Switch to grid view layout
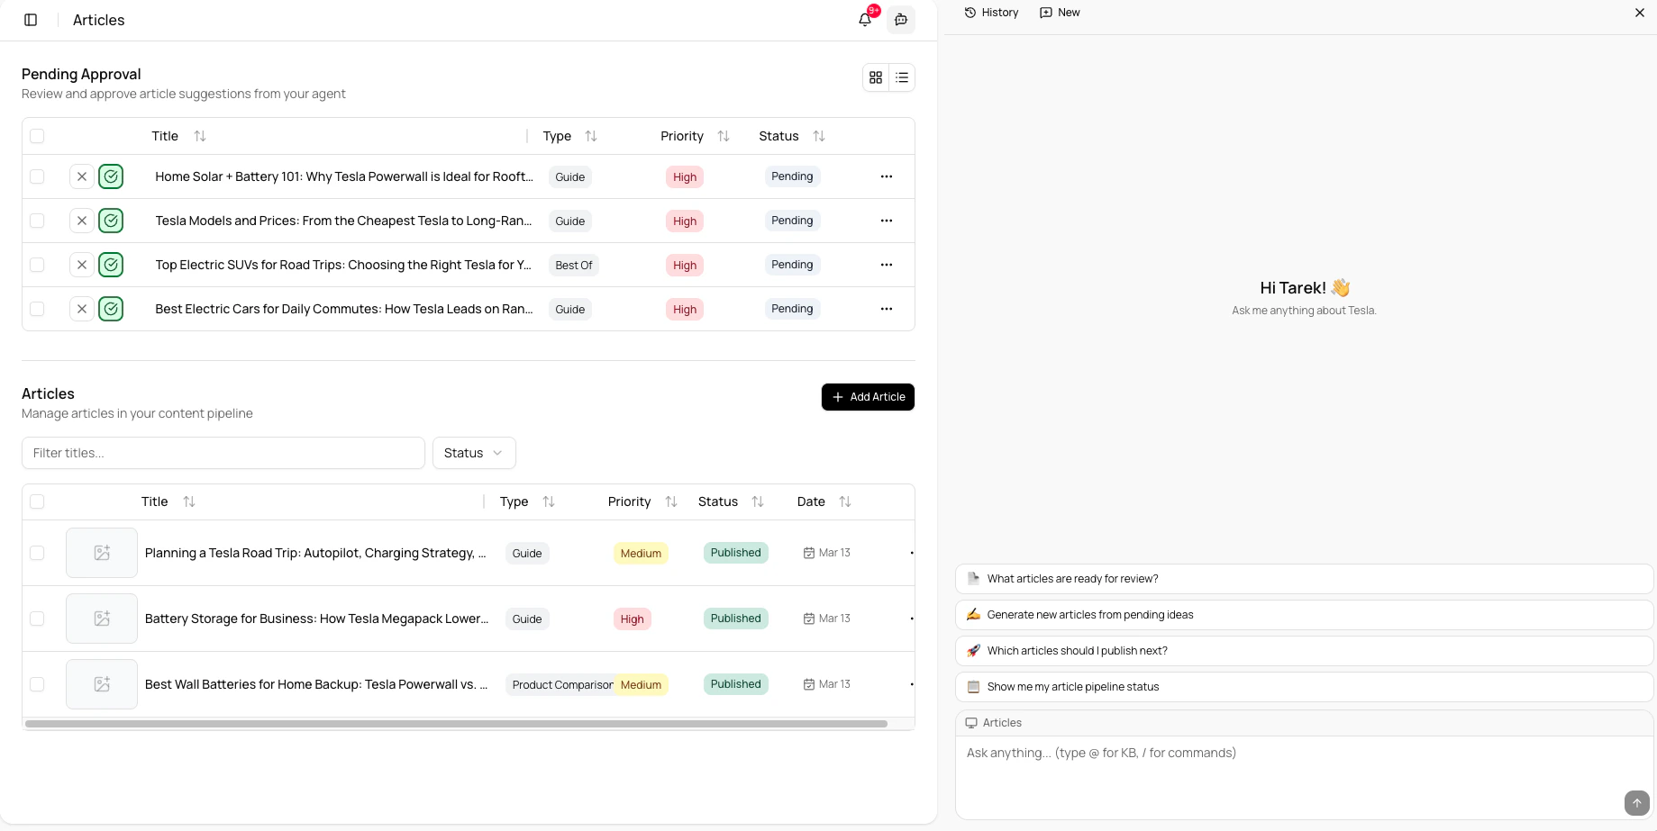 (x=876, y=78)
